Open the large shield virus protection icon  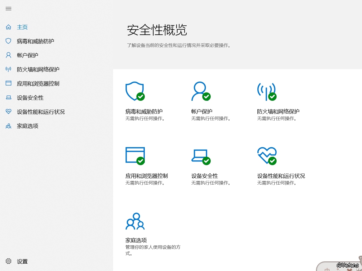[135, 91]
